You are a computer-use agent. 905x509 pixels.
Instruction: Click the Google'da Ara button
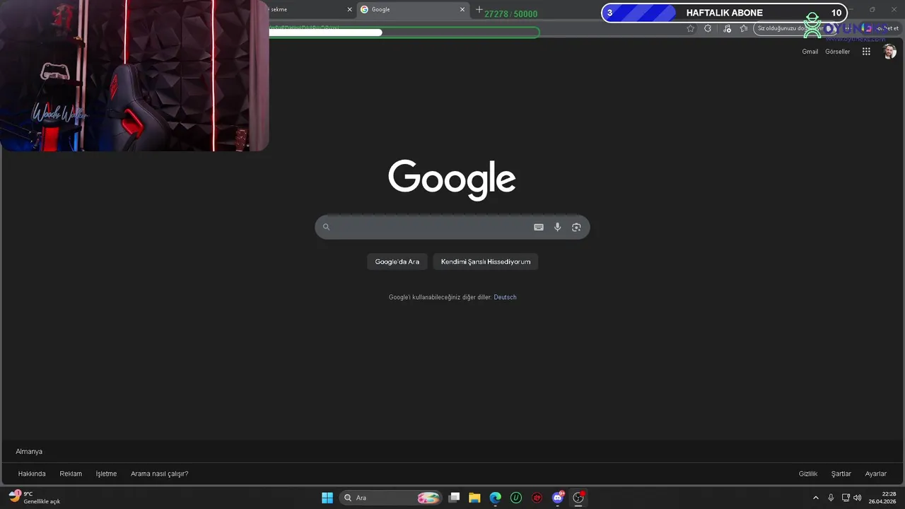[x=397, y=262]
